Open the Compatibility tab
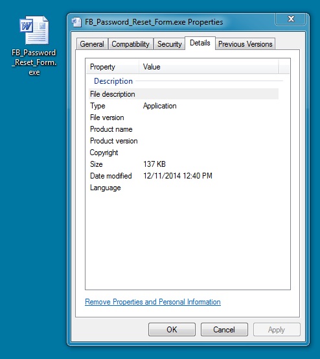The height and width of the screenshot is (359, 320). (130, 44)
